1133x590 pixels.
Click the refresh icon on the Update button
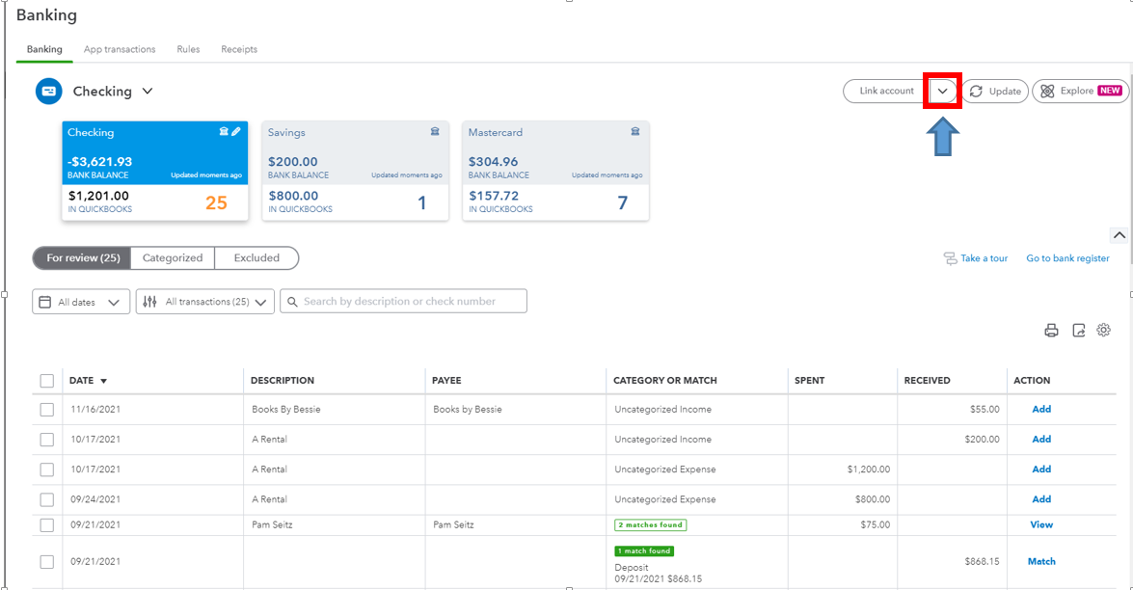[974, 91]
